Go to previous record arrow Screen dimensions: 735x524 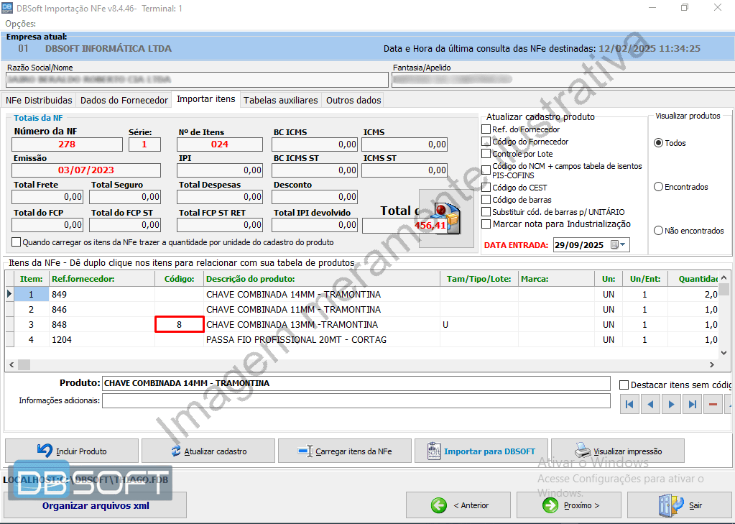coord(650,405)
